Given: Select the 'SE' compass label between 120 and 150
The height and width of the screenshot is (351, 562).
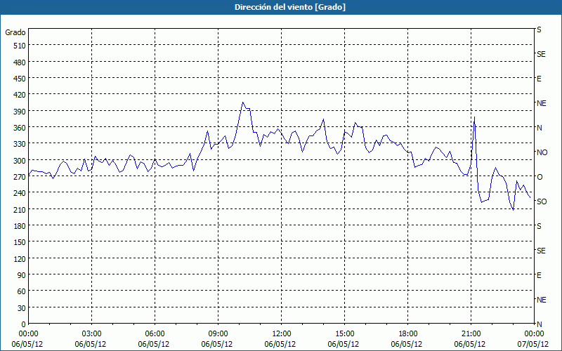Looking at the screenshot, I should tap(541, 251).
